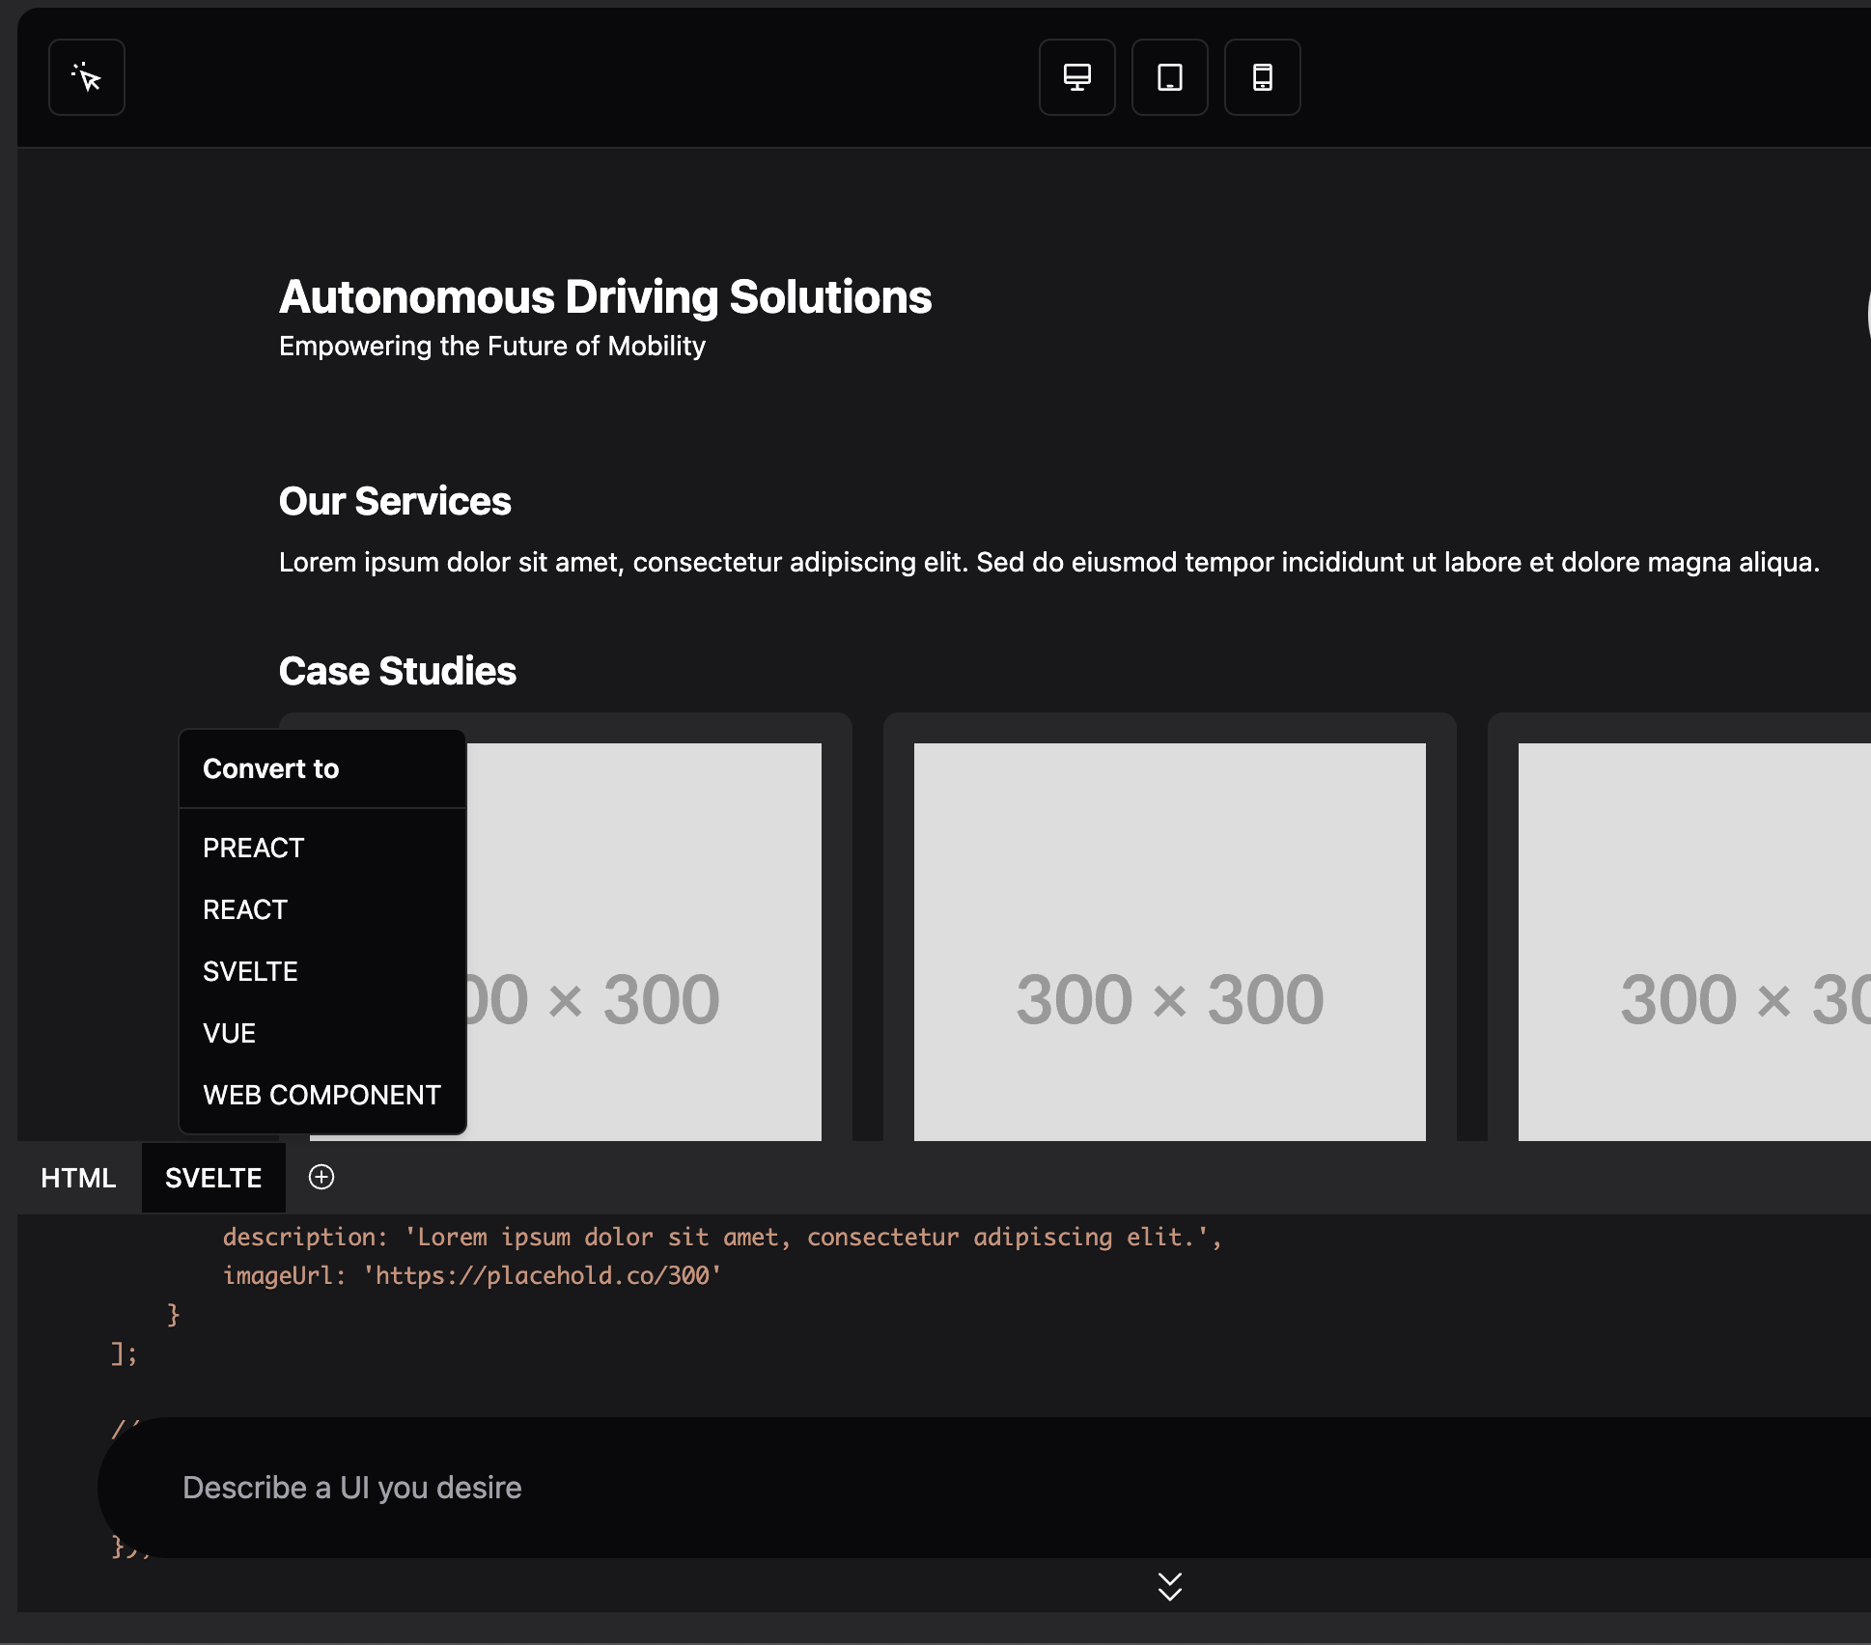The height and width of the screenshot is (1645, 1871).
Task: Click the Lorem ipsum services paragraph
Action: tap(1049, 562)
